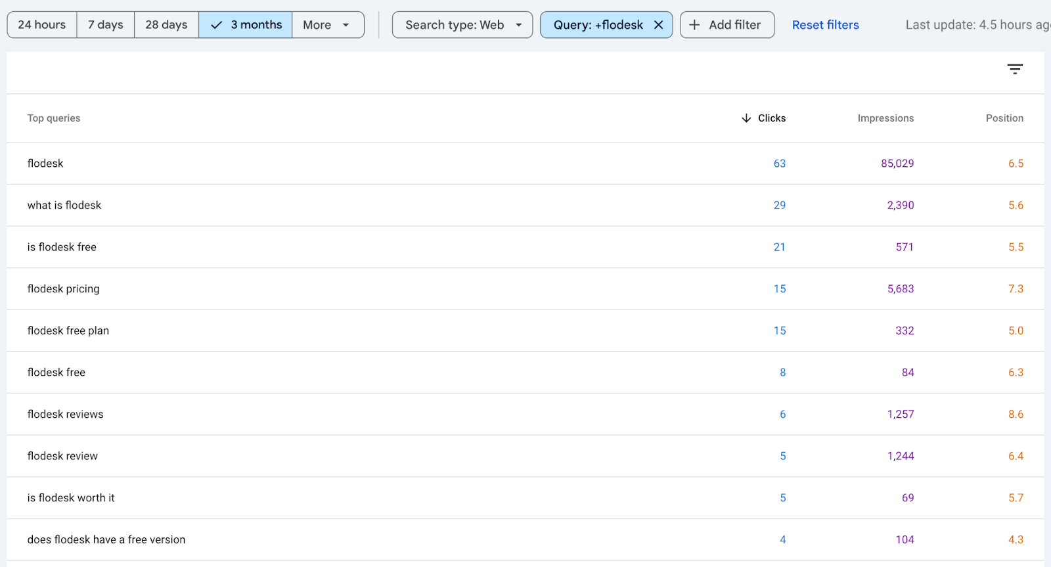The width and height of the screenshot is (1051, 567).
Task: Click the 7.3 position value
Action: pyautogui.click(x=1016, y=288)
